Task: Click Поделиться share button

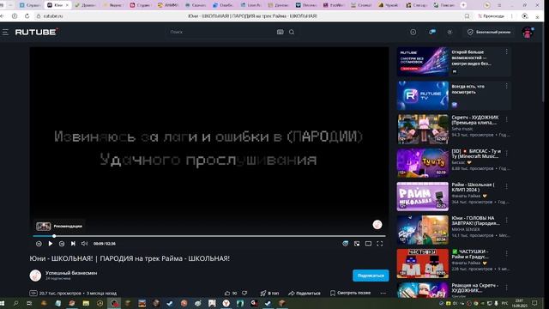Action: (305, 293)
